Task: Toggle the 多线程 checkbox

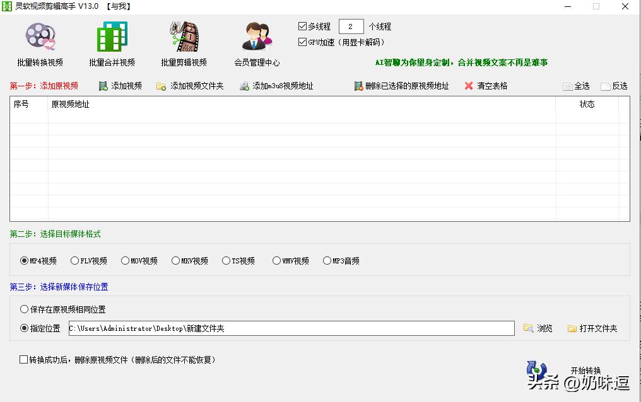Action: pyautogui.click(x=303, y=26)
